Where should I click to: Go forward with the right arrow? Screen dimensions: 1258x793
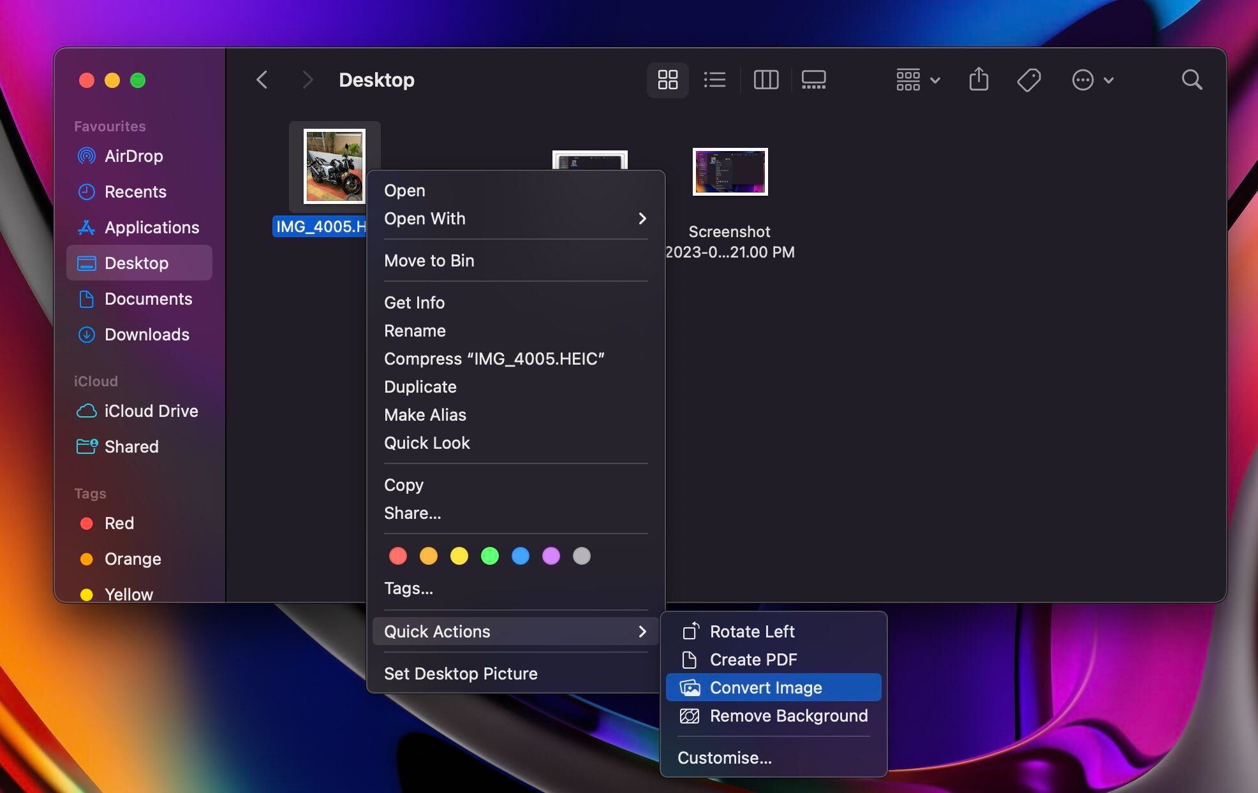[307, 80]
